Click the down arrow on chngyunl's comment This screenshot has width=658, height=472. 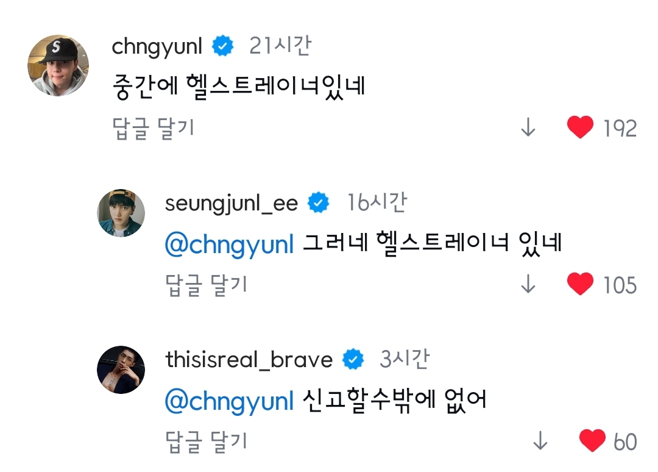pyautogui.click(x=528, y=128)
